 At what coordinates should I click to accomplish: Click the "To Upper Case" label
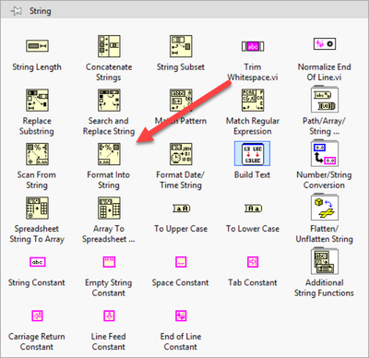coord(181,229)
